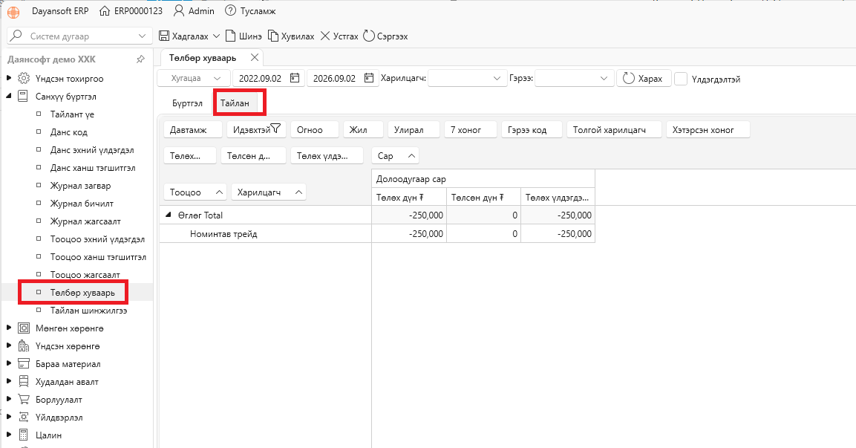Switch to the Тайлан tab

(x=235, y=103)
